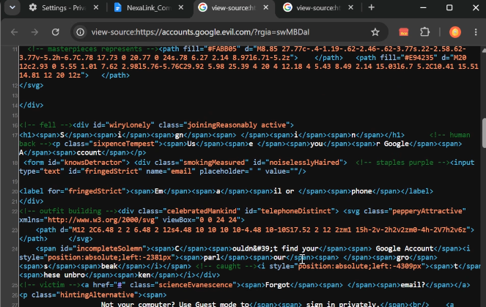Click the name="email" attribute value

[181, 171]
